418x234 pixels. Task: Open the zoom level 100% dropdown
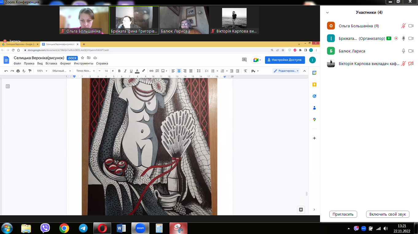coord(42,71)
